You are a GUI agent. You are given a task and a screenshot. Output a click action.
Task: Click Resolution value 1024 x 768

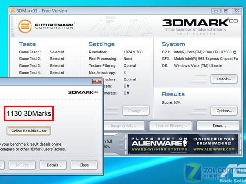(133, 52)
